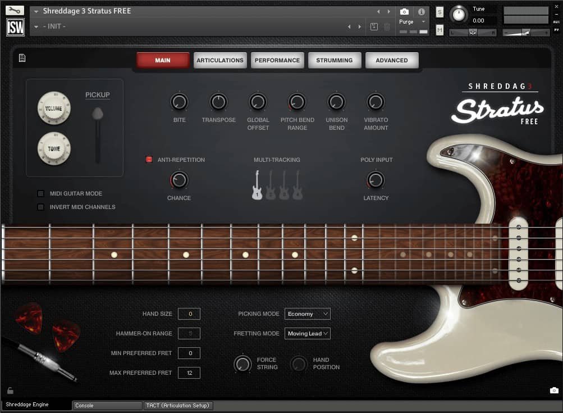This screenshot has height=413, width=563.
Task: Open the TACT Articulation Setup tab
Action: tap(178, 405)
